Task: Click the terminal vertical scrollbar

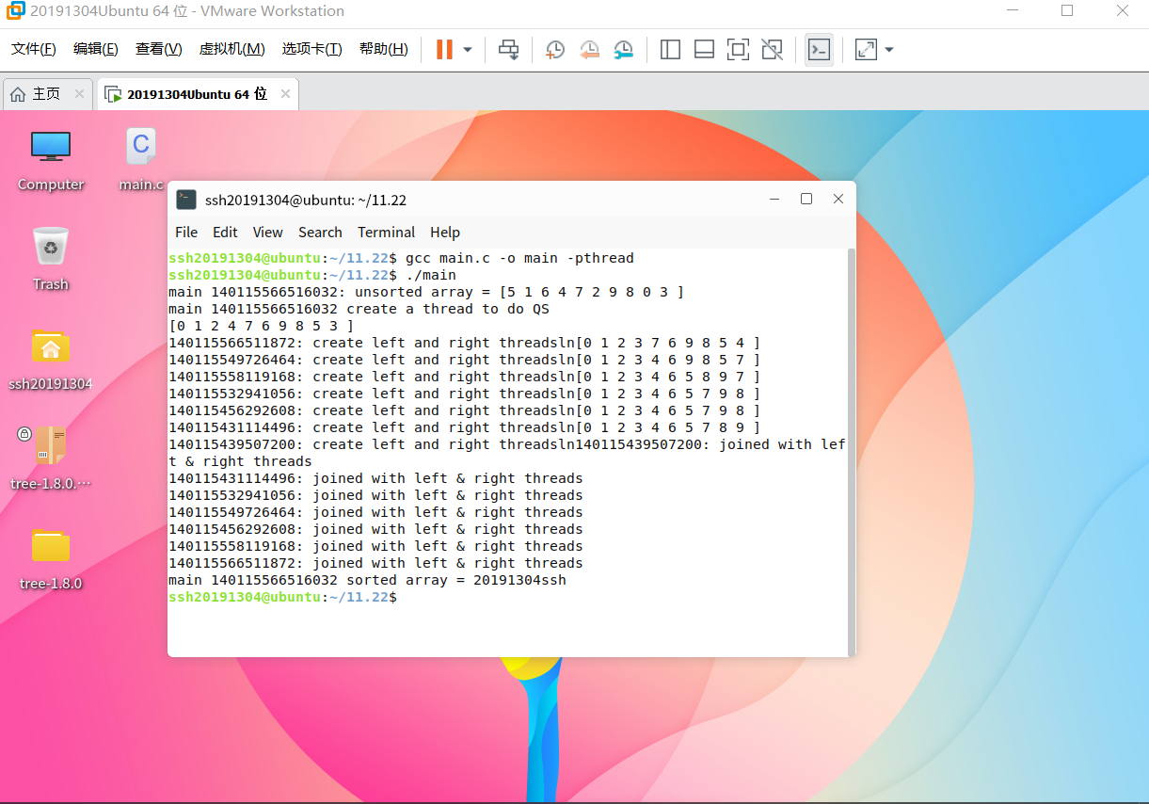Action: (852, 452)
